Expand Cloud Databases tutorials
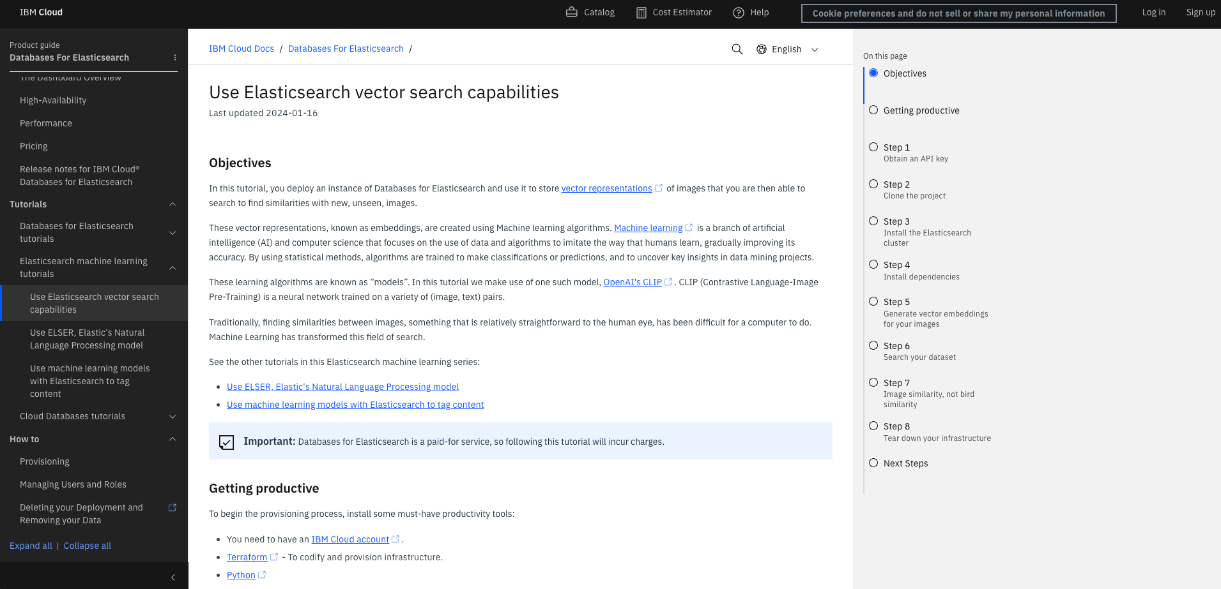Screen dimensions: 1221x589 (x=172, y=416)
